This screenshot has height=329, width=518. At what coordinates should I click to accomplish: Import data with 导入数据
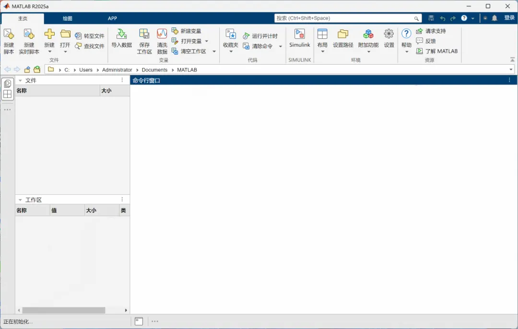coord(121,39)
